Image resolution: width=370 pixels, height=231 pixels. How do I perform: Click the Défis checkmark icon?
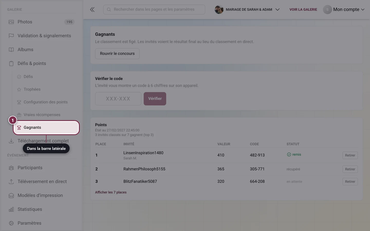(19, 77)
